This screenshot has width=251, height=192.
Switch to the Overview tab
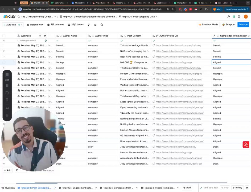8,188
